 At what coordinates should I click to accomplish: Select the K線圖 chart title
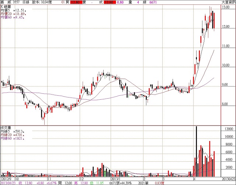[6, 6]
